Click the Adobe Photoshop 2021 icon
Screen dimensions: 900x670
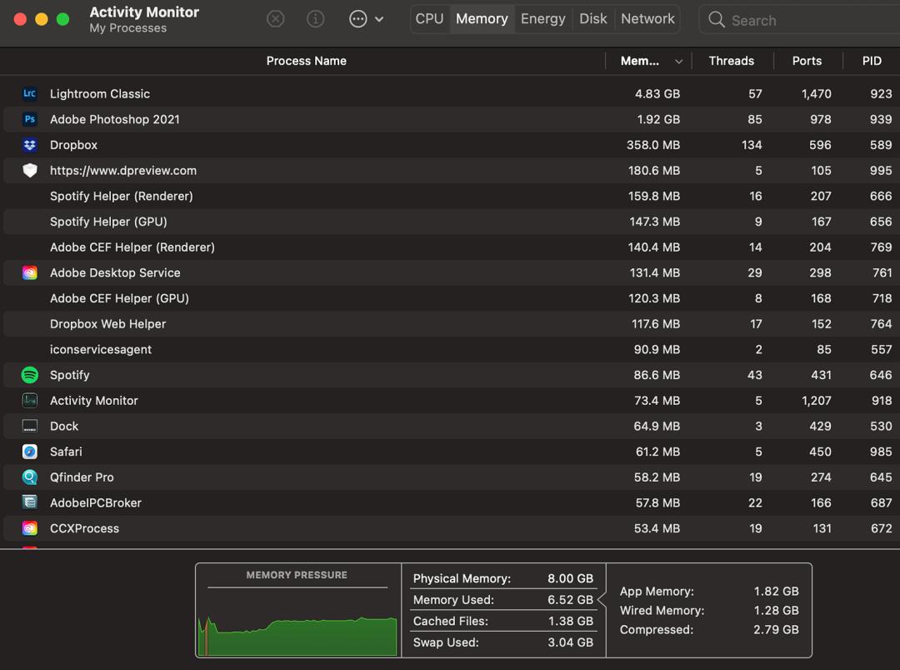(30, 119)
